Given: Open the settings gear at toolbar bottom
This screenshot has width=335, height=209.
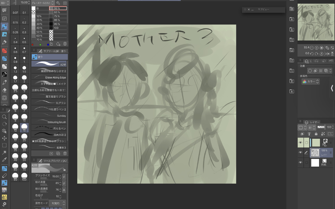Looking at the screenshot, I should click(4, 204).
